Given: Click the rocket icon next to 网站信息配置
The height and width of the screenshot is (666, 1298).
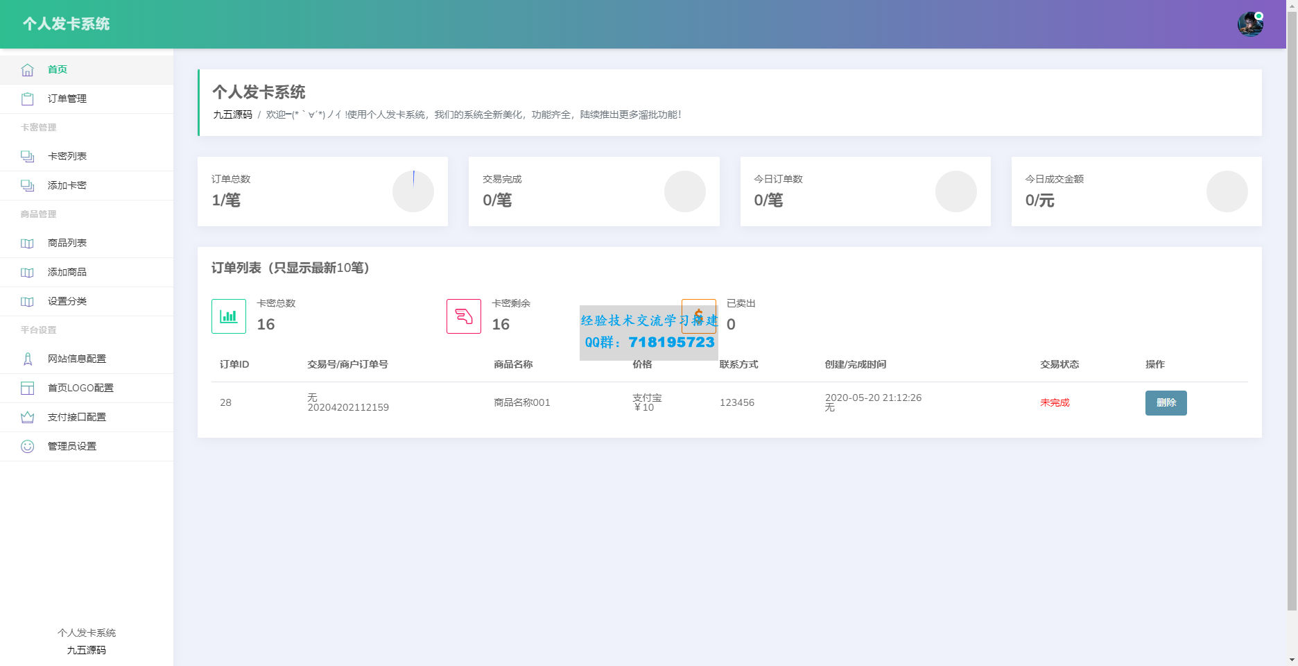Looking at the screenshot, I should pos(27,359).
